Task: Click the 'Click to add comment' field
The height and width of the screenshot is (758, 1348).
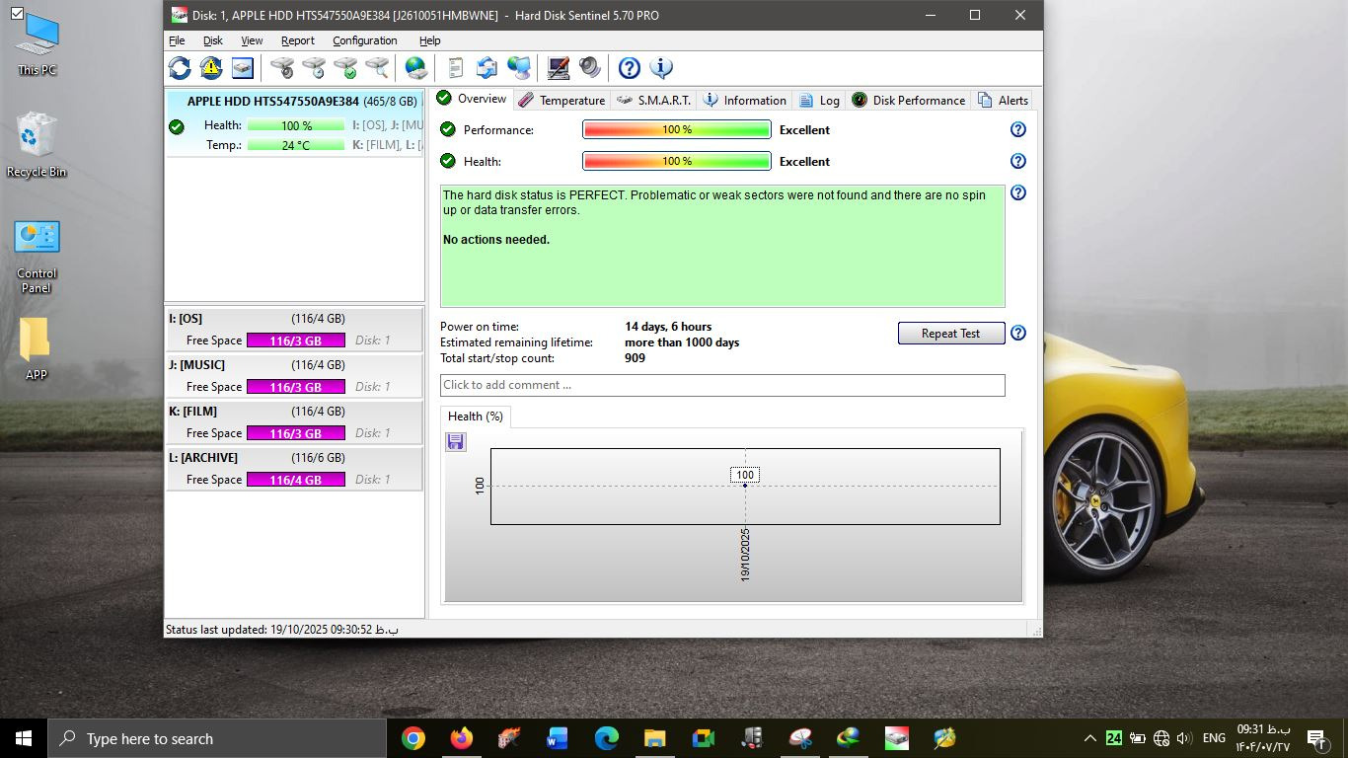Action: pyautogui.click(x=721, y=385)
